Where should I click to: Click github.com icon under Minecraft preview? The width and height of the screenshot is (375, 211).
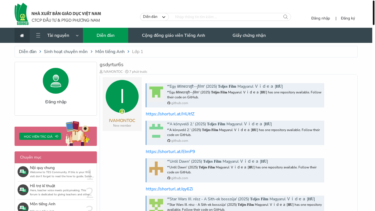pos(169,103)
